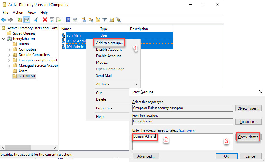Select the Users folder in tree

23,71
